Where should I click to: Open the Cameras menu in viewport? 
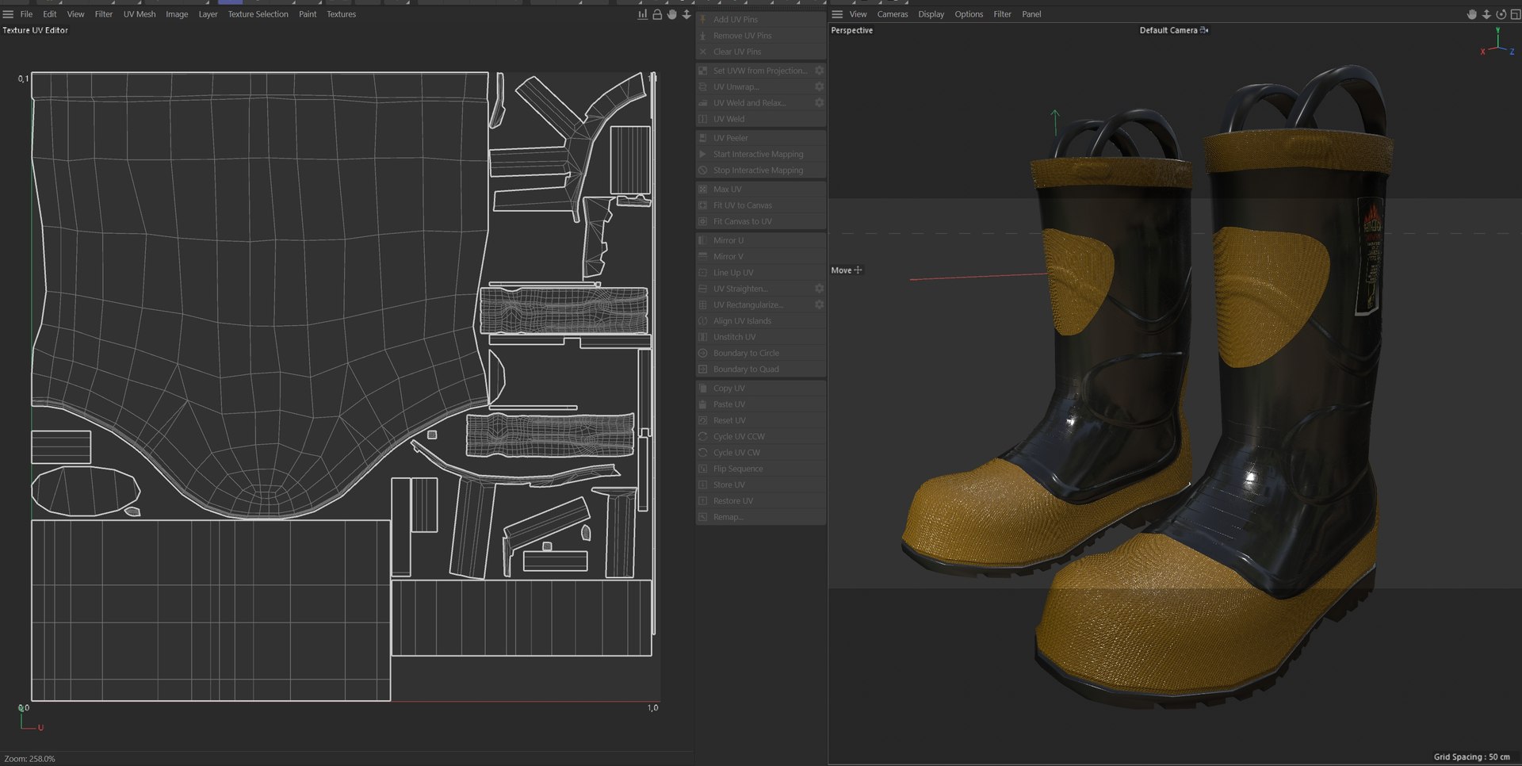(893, 14)
